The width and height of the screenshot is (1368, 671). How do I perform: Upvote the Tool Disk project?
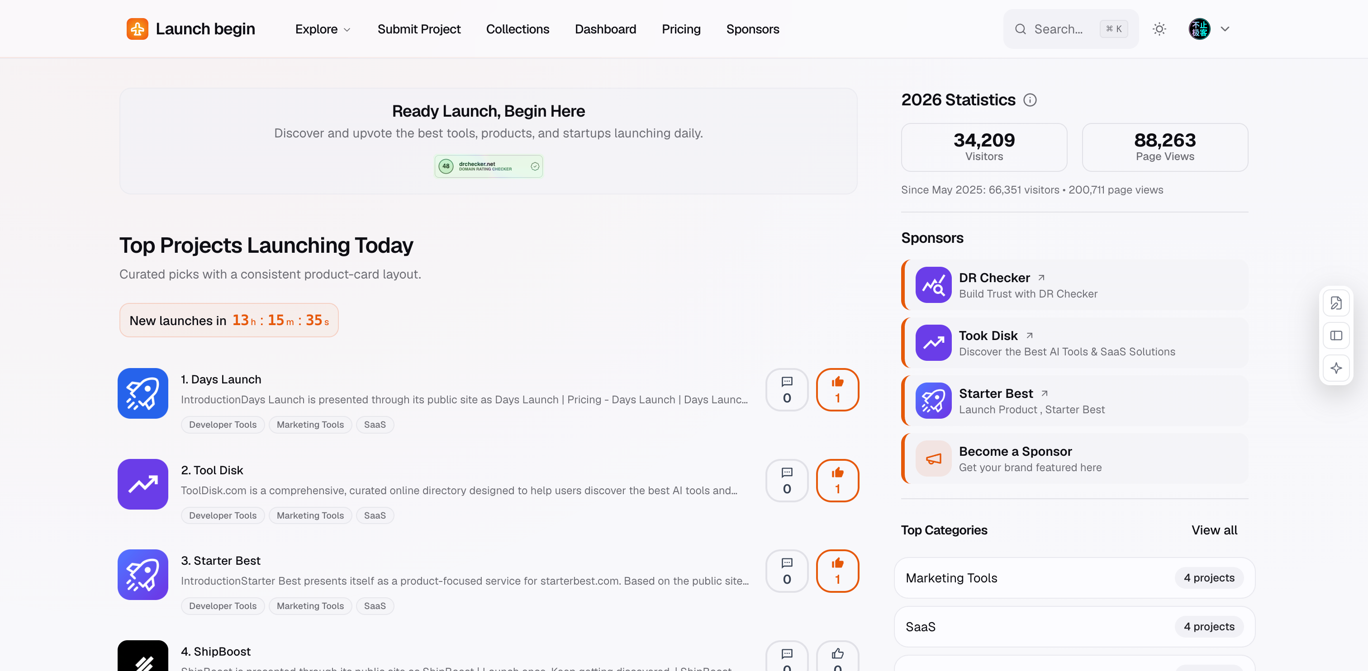pos(837,481)
